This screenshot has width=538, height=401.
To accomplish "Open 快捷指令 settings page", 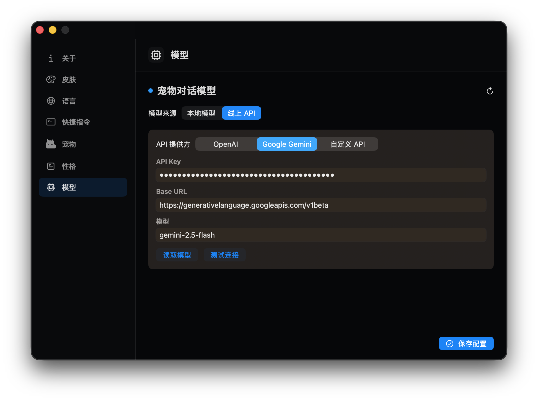I will tap(83, 122).
